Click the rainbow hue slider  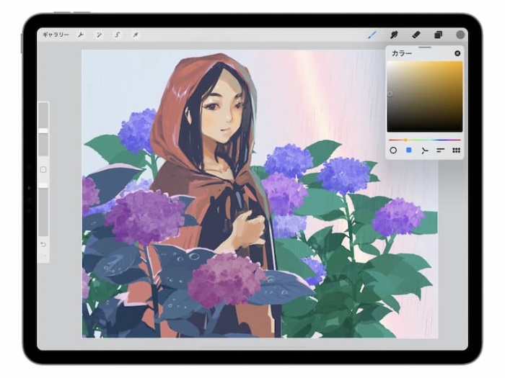coord(425,140)
